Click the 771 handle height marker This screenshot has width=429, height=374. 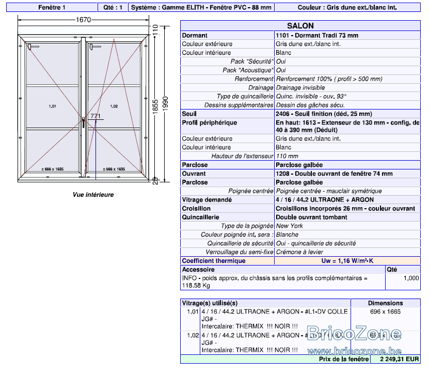(96, 116)
